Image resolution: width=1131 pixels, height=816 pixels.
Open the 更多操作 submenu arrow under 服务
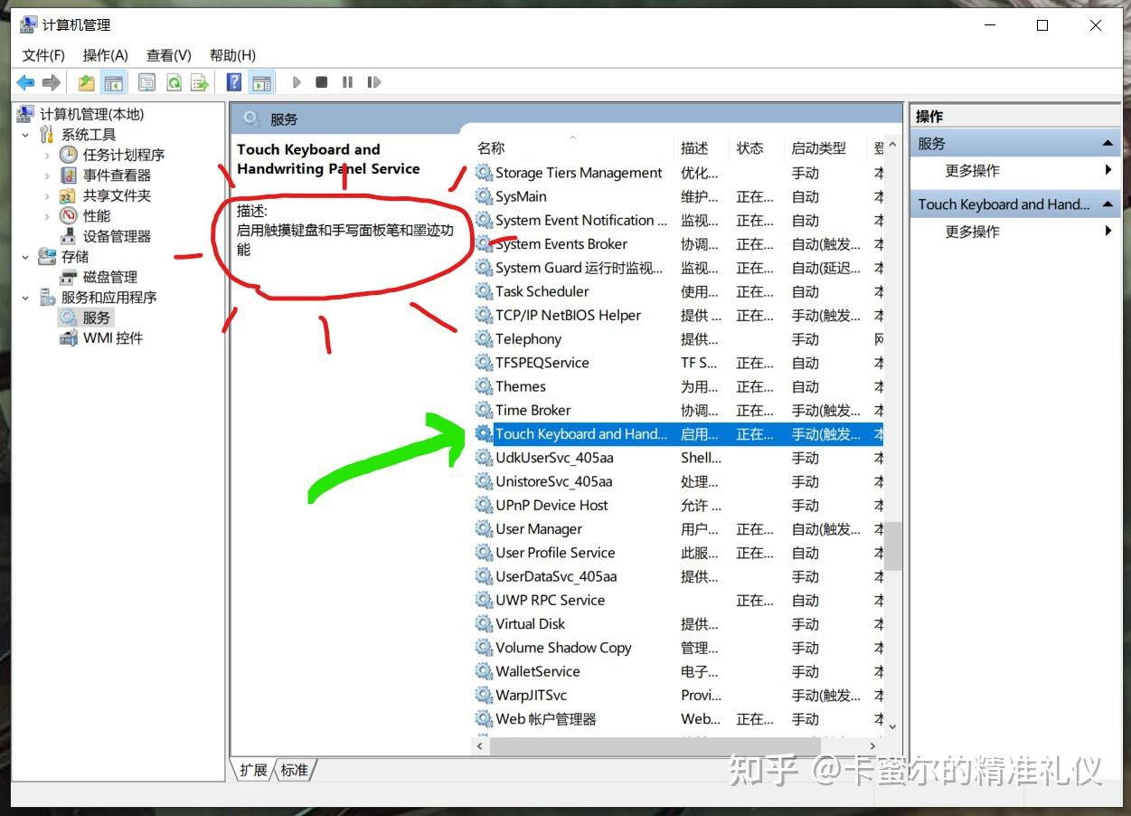point(1109,169)
